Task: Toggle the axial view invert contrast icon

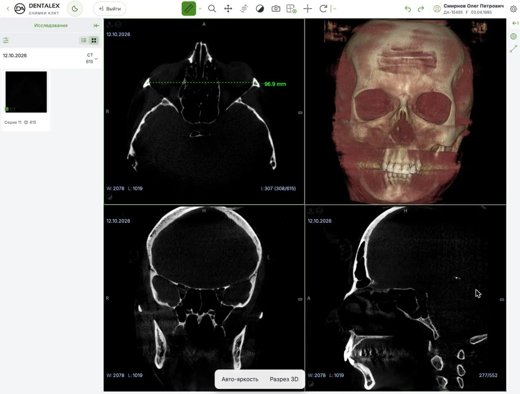Action: click(109, 197)
